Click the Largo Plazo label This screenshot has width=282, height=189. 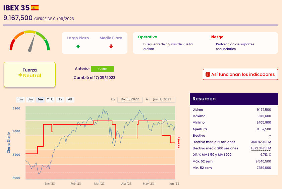pyautogui.click(x=78, y=38)
